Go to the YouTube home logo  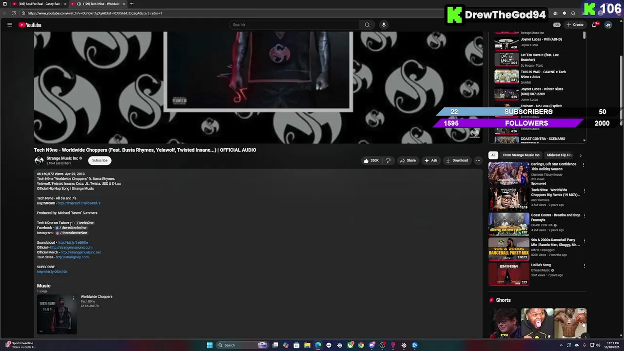coord(30,25)
